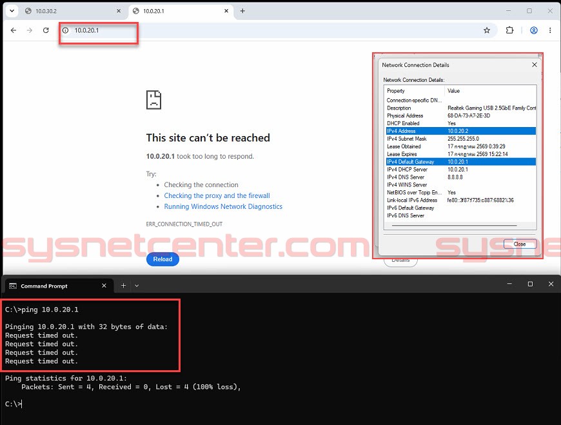The height and width of the screenshot is (425, 561).
Task: Select the Physical Address row
Action: pyautogui.click(x=461, y=115)
